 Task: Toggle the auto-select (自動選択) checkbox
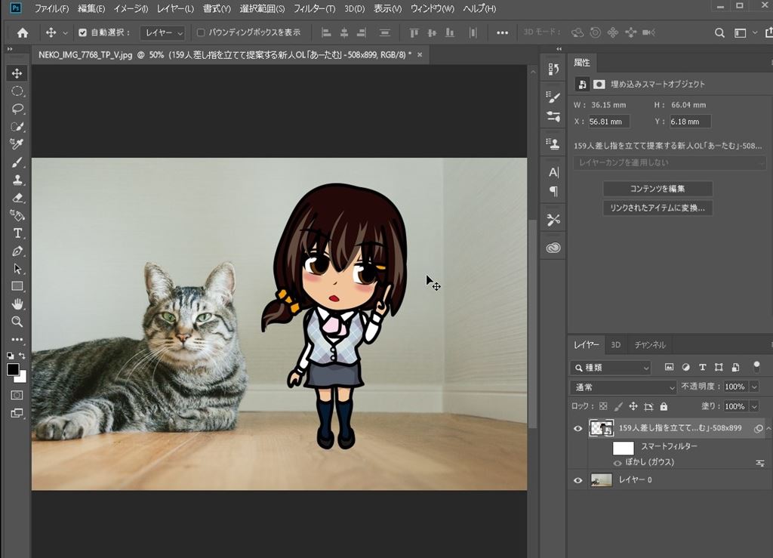pos(83,33)
